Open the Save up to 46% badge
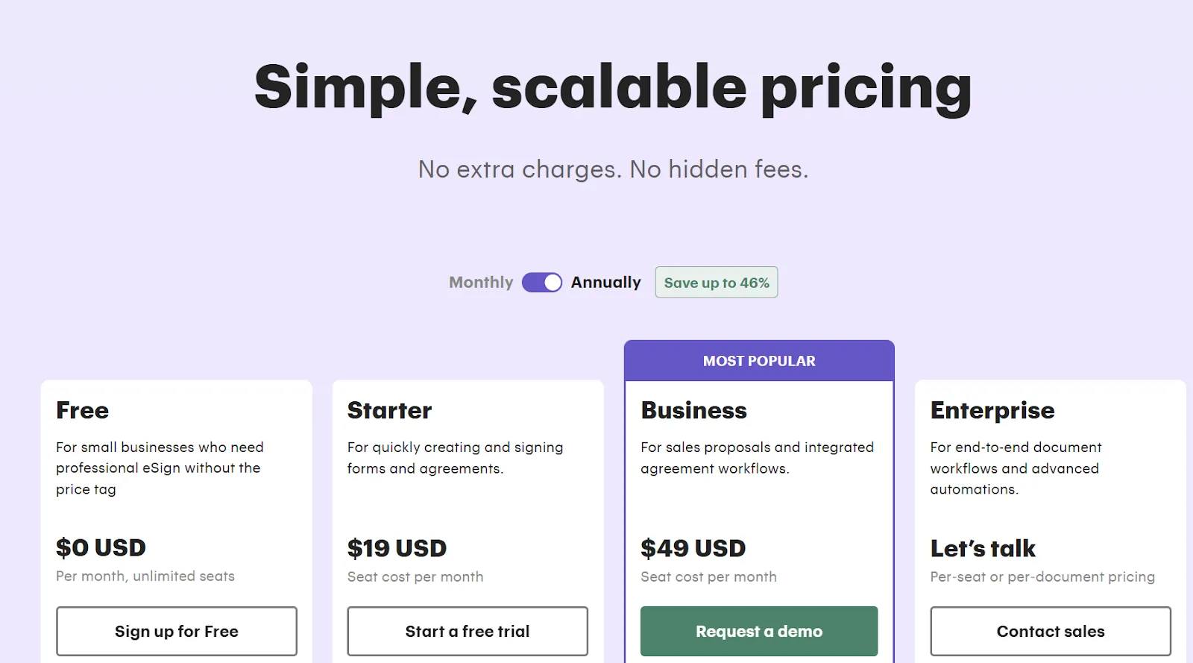 click(716, 282)
